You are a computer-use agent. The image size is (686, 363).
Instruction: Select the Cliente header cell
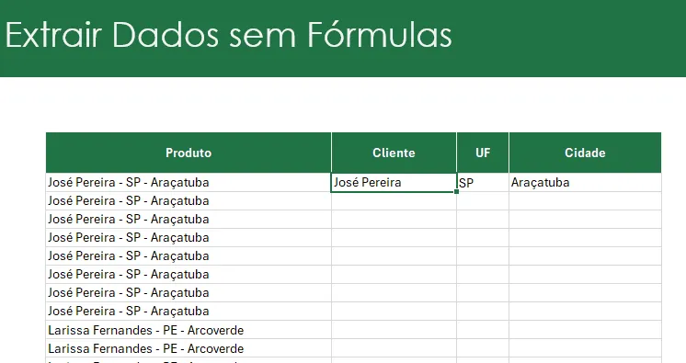394,153
